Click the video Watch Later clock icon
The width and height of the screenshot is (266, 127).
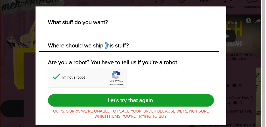249,21
